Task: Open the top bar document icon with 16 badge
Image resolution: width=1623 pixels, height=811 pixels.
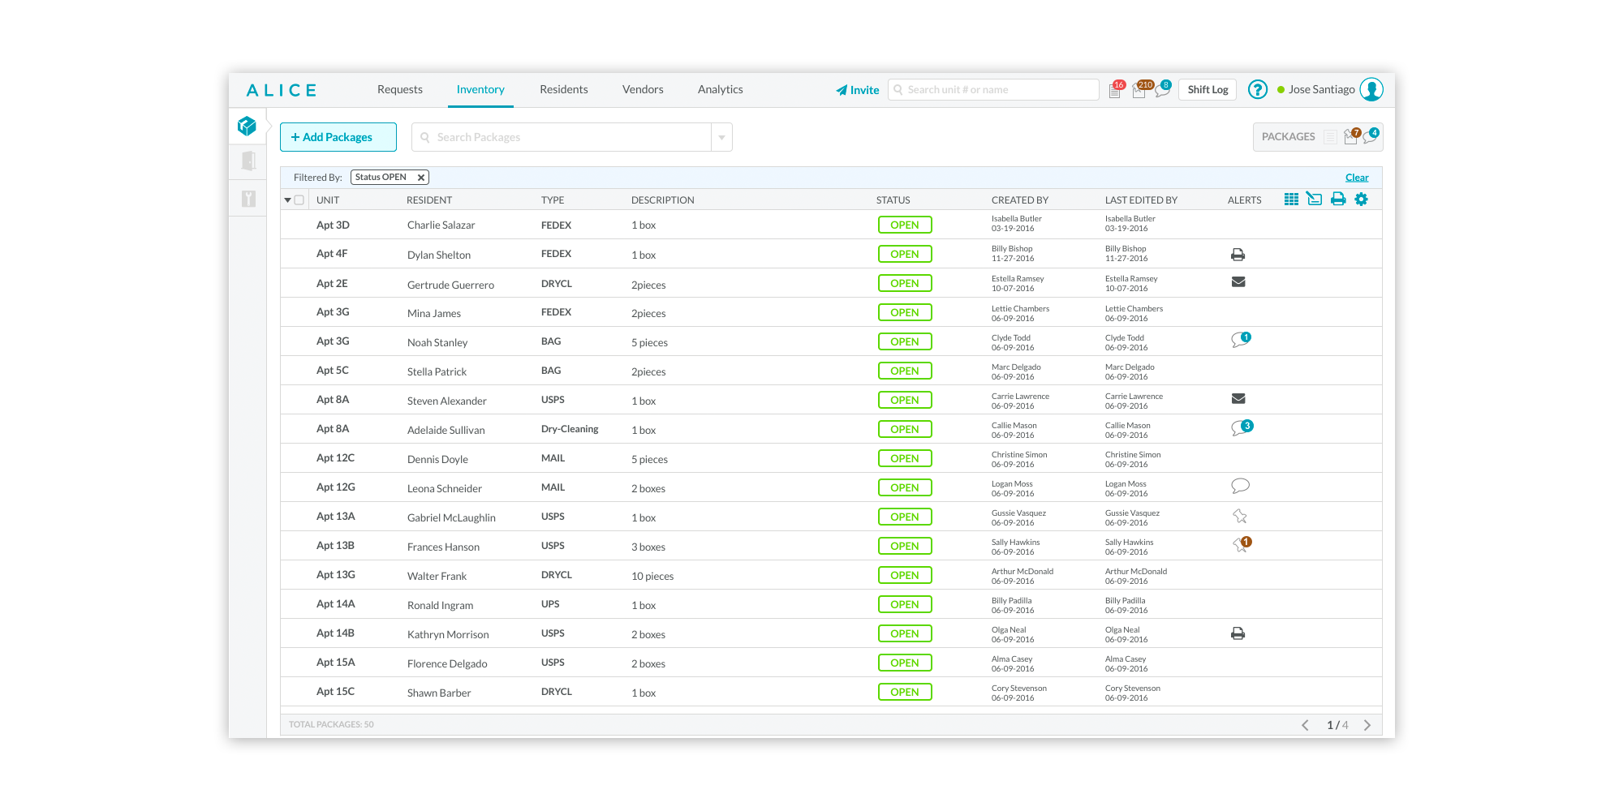Action: (x=1116, y=90)
